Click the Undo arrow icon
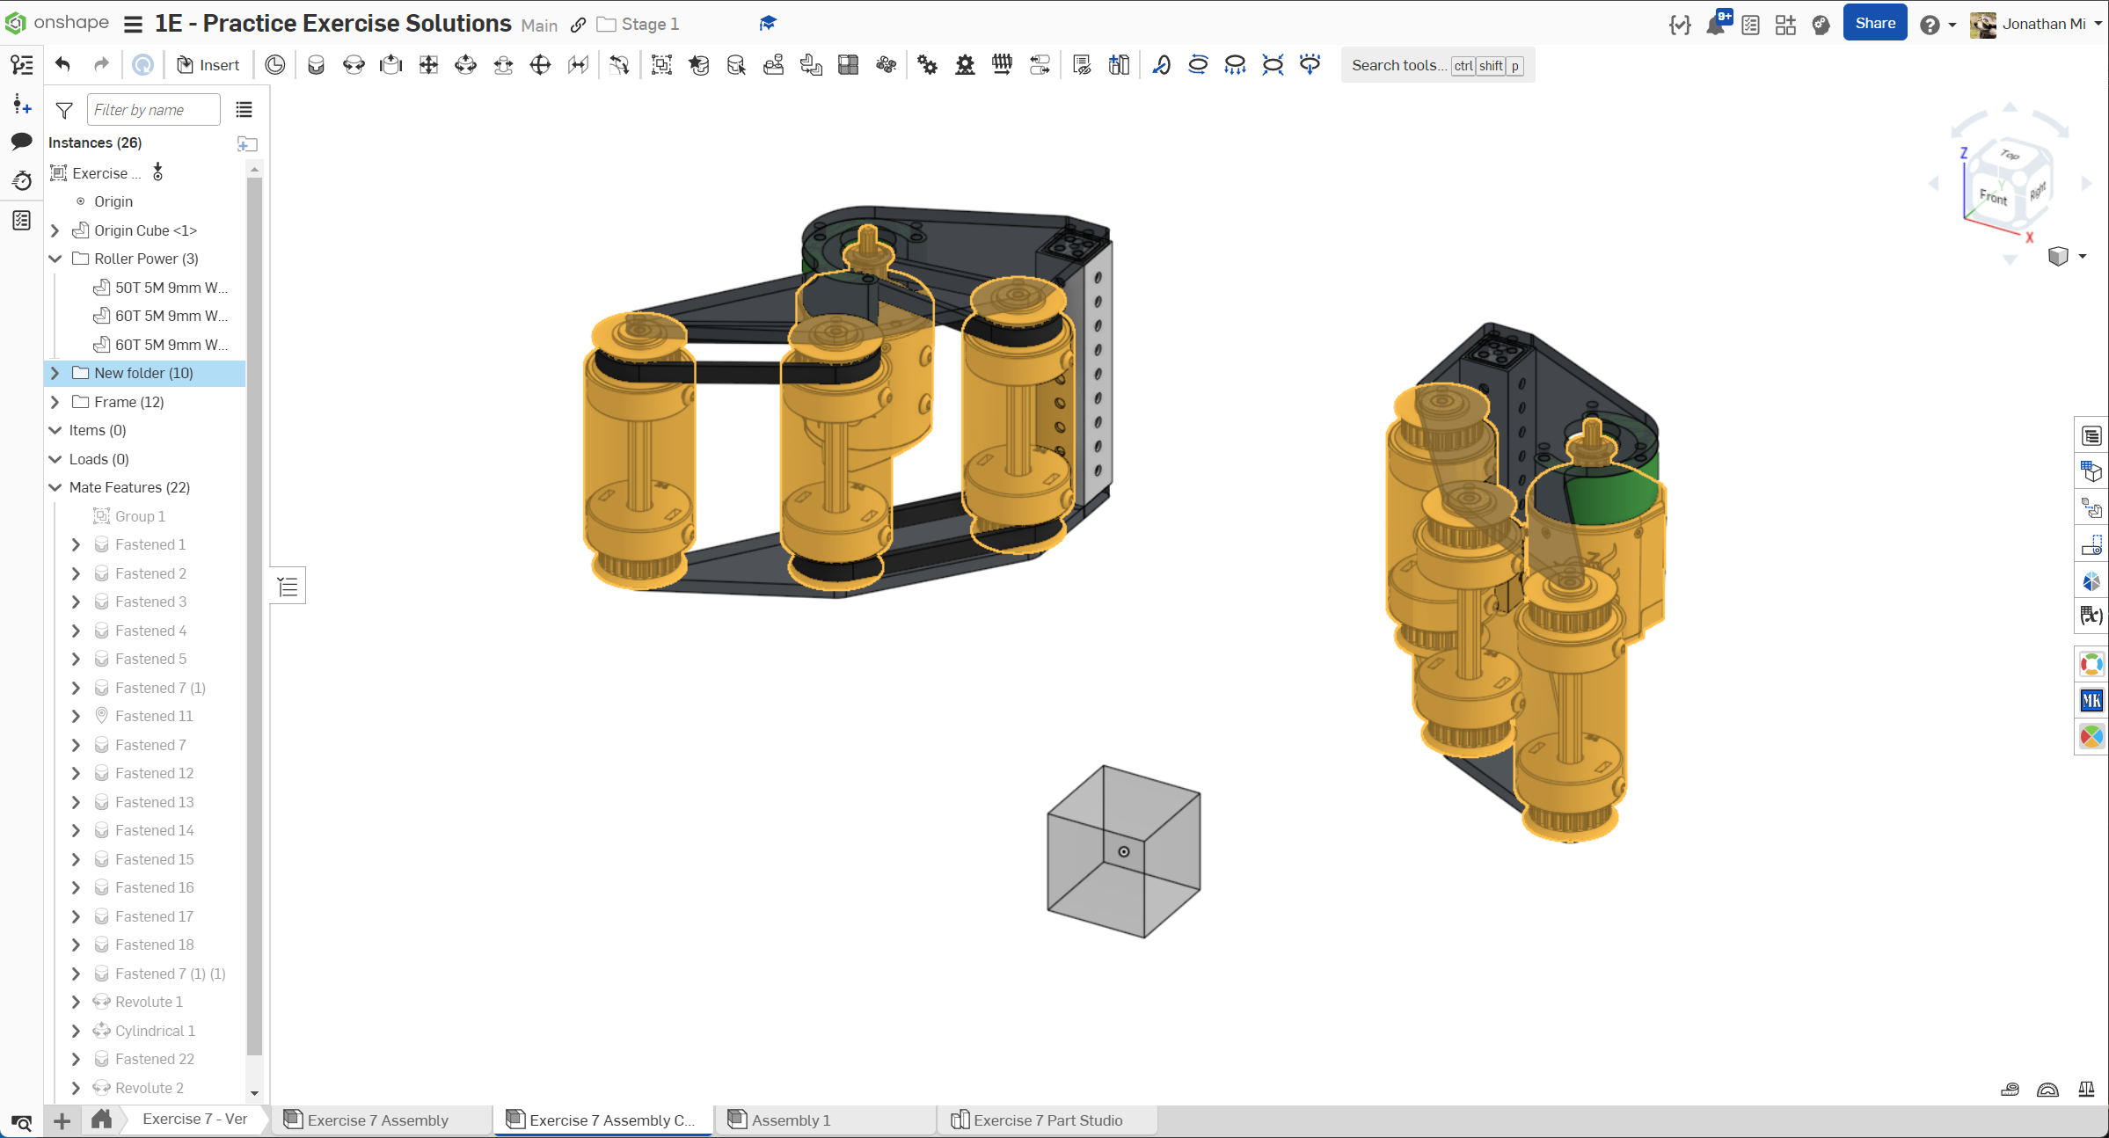The image size is (2109, 1138). (62, 65)
